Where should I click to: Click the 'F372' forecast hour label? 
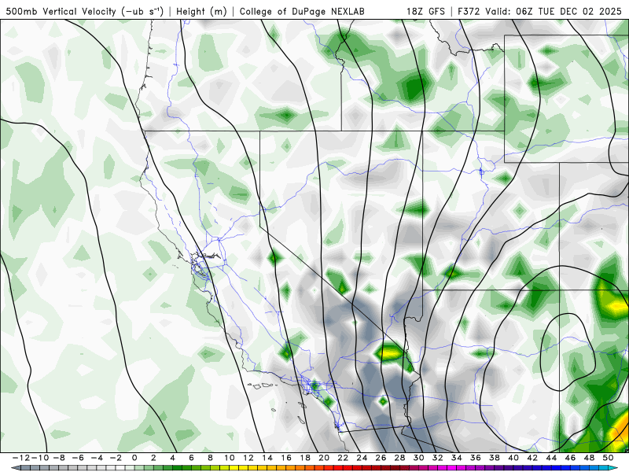469,11
